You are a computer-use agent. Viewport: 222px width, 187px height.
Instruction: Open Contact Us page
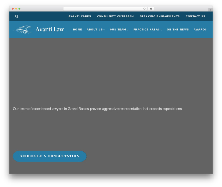[195, 16]
